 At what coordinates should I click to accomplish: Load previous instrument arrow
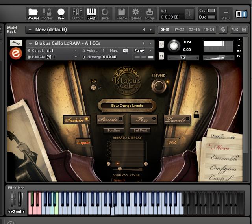[x=143, y=43]
